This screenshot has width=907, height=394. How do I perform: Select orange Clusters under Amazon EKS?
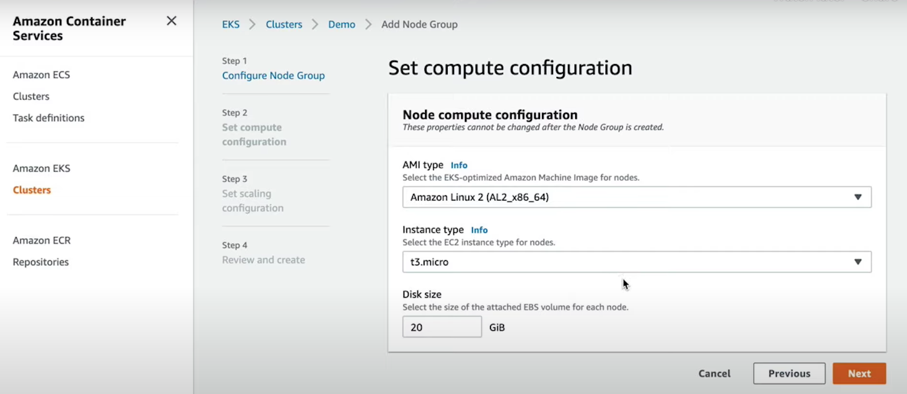click(32, 190)
